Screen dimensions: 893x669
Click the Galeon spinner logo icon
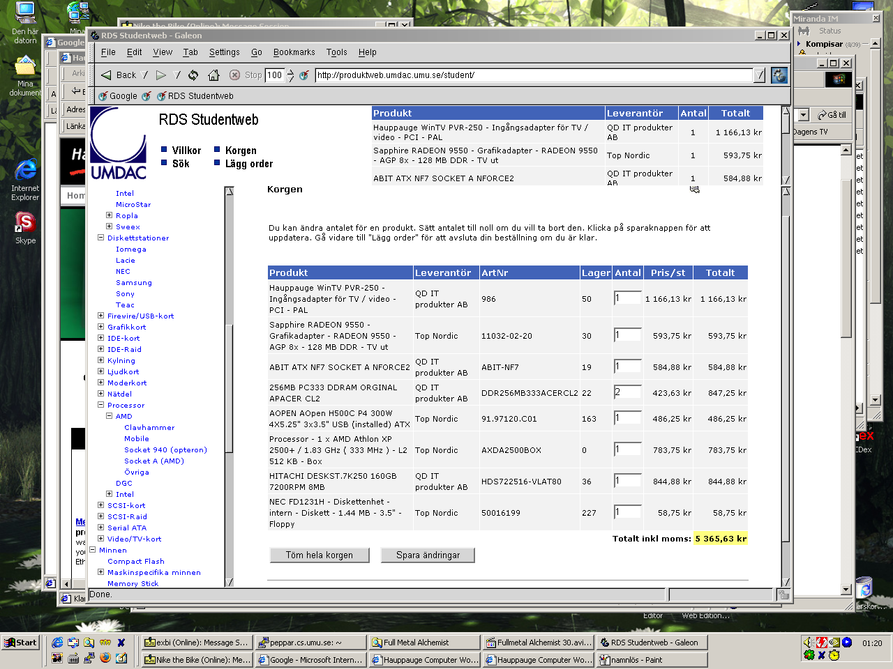pyautogui.click(x=779, y=75)
